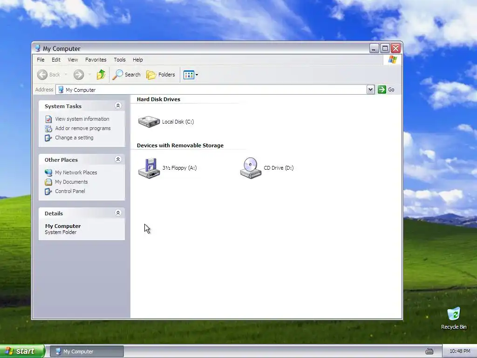
Task: Click Add or remove programs link
Action: coord(83,128)
